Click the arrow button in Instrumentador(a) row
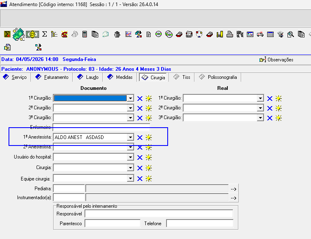 (x=233, y=198)
